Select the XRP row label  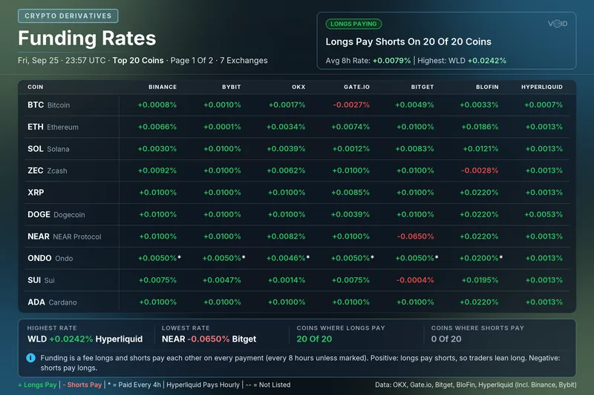[x=36, y=193]
